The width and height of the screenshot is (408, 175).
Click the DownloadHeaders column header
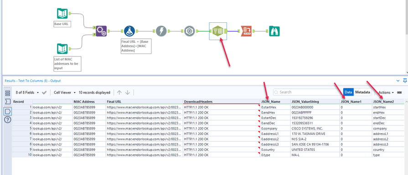click(x=222, y=102)
